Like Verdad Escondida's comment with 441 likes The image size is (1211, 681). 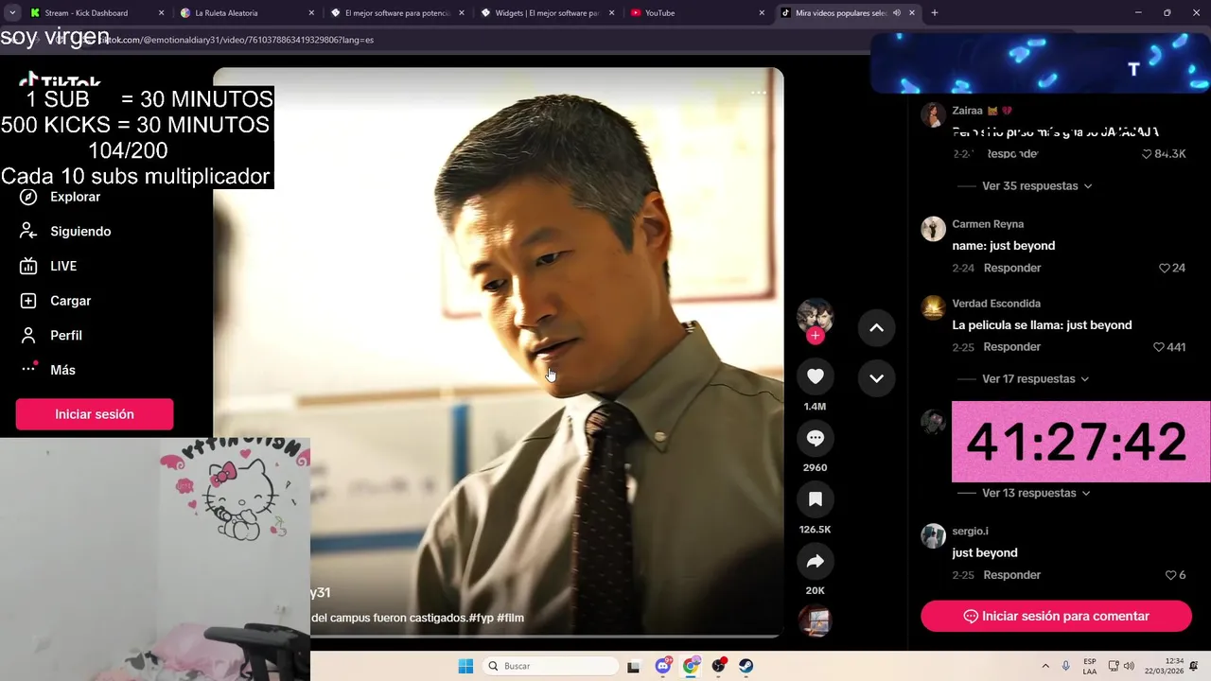click(1158, 348)
